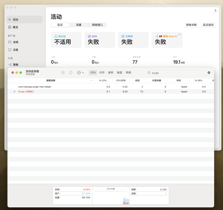
Task: Click the active connections value 77
Action: pyautogui.click(x=135, y=62)
